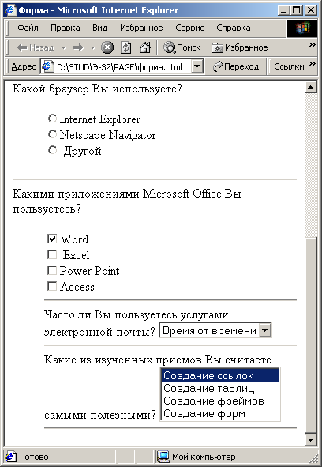The image size is (322, 467).
Task: Close the browser window
Action: pyautogui.click(x=311, y=10)
